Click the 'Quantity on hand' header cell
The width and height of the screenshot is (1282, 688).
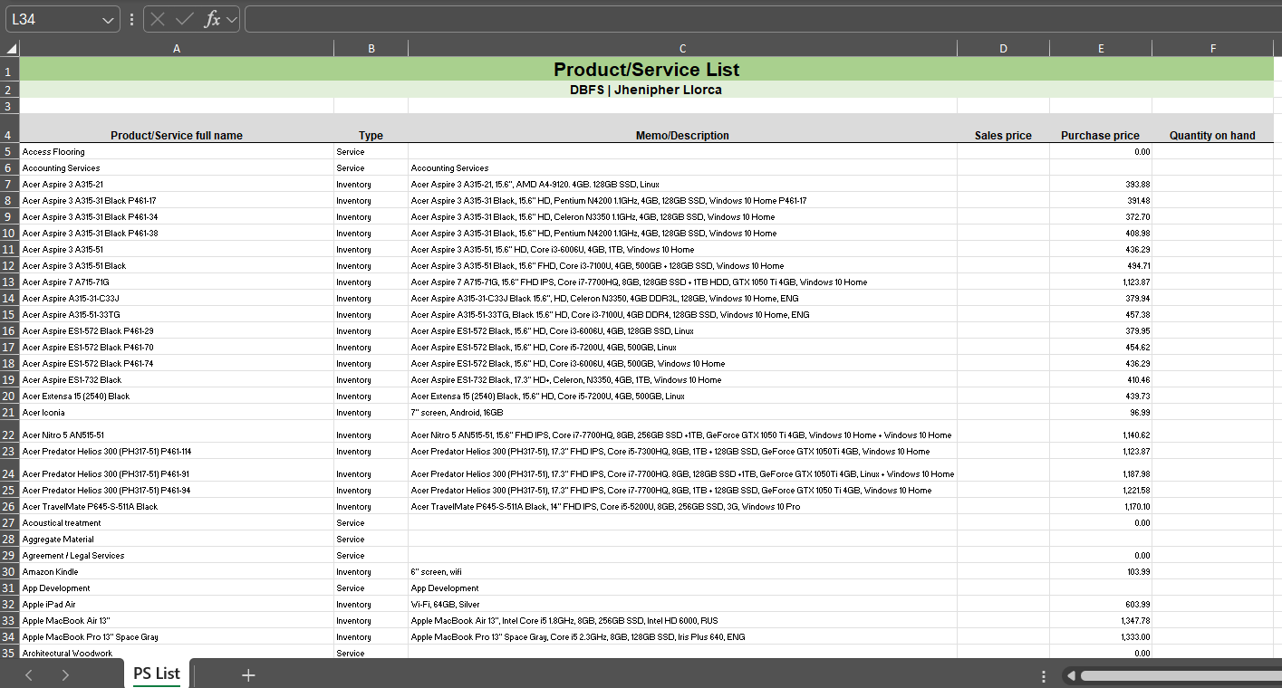[x=1212, y=129]
